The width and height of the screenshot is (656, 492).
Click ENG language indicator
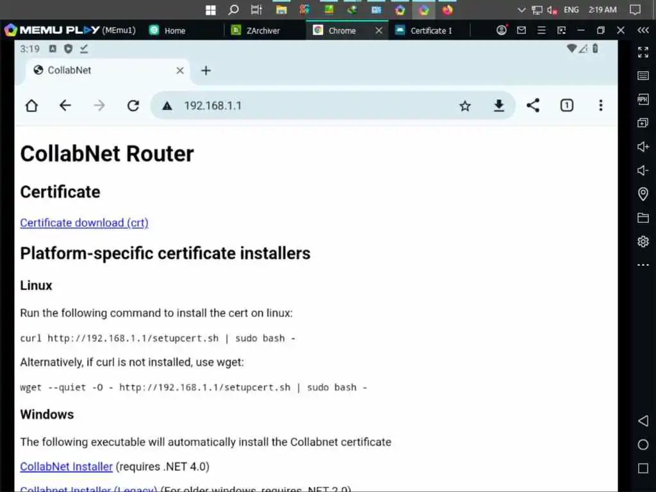coord(571,10)
